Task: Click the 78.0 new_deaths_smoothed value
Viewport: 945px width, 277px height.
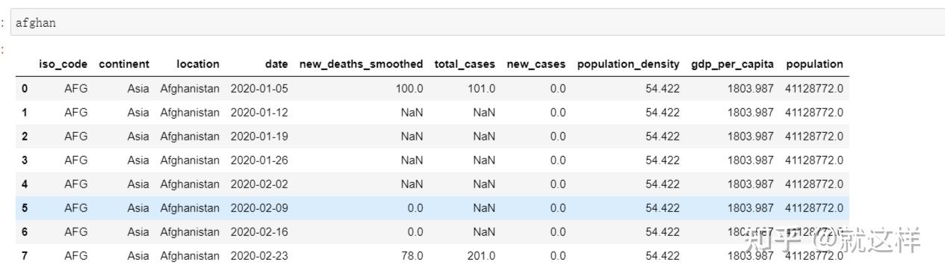Action: [412, 256]
